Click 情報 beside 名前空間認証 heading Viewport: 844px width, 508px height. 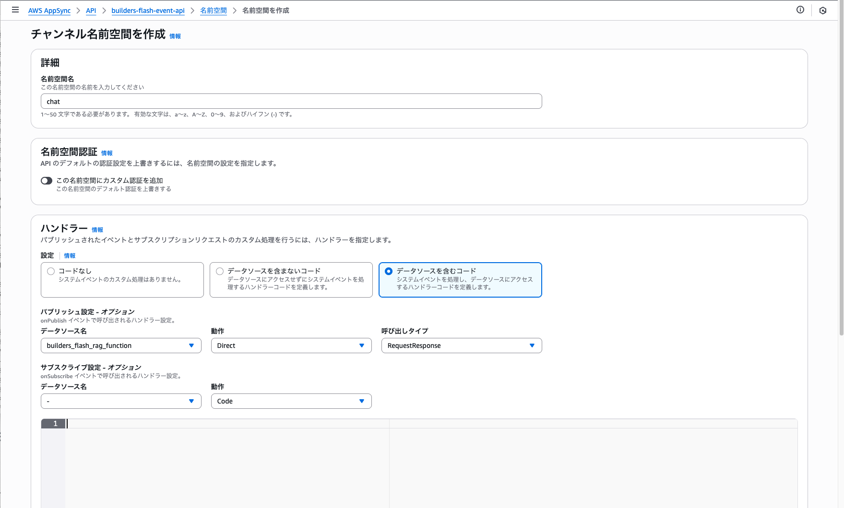[107, 152]
